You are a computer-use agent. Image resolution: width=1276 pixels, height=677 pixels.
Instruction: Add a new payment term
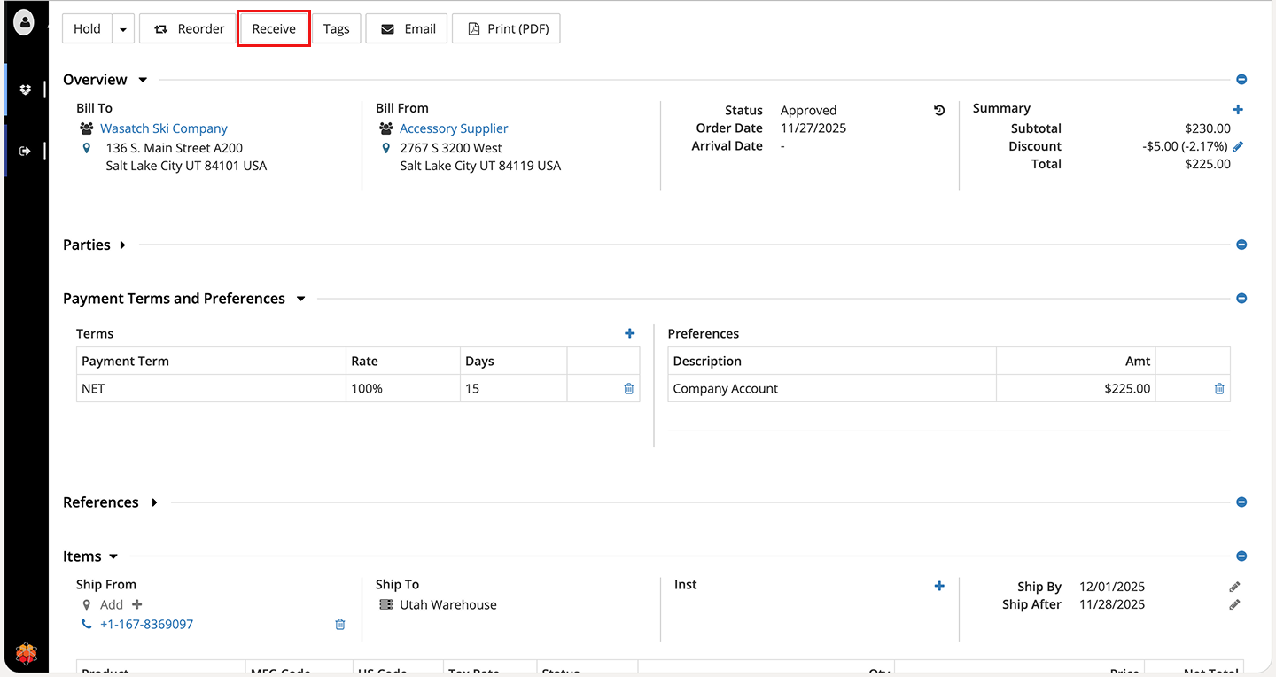click(629, 333)
